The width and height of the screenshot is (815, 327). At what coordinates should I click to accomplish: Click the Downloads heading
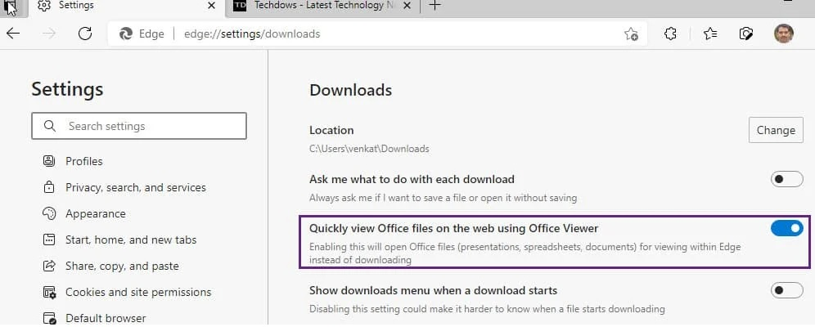point(350,90)
